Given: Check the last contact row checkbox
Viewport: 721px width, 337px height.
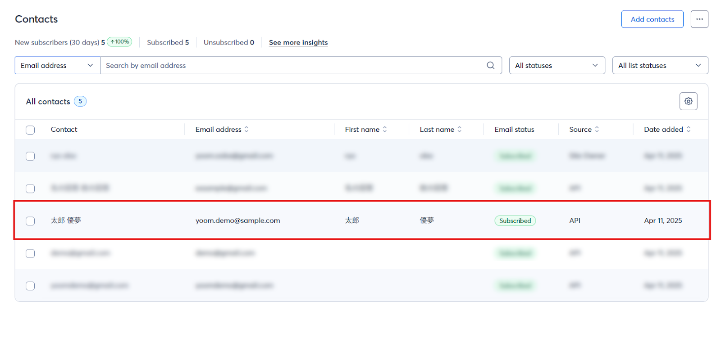Looking at the screenshot, I should click(30, 286).
